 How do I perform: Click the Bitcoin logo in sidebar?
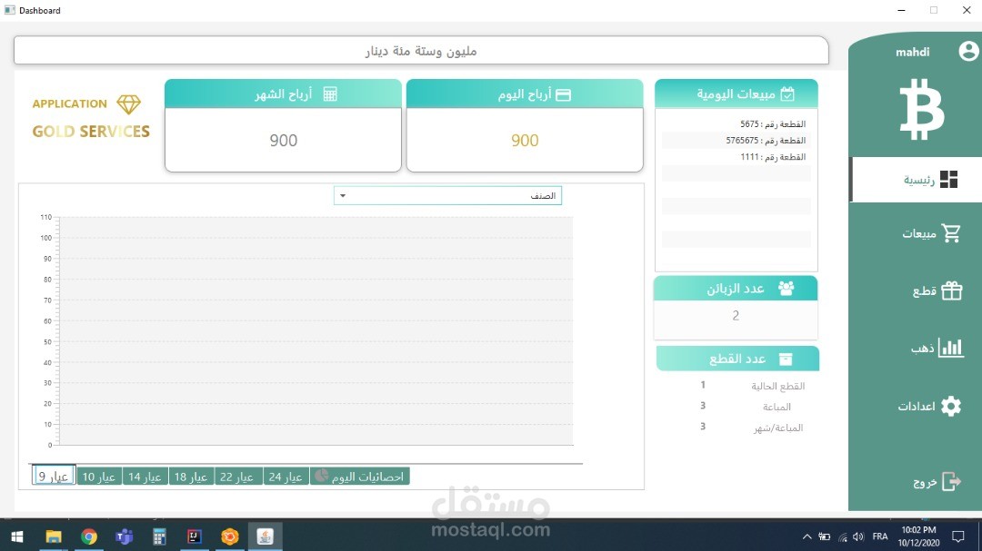click(x=921, y=110)
